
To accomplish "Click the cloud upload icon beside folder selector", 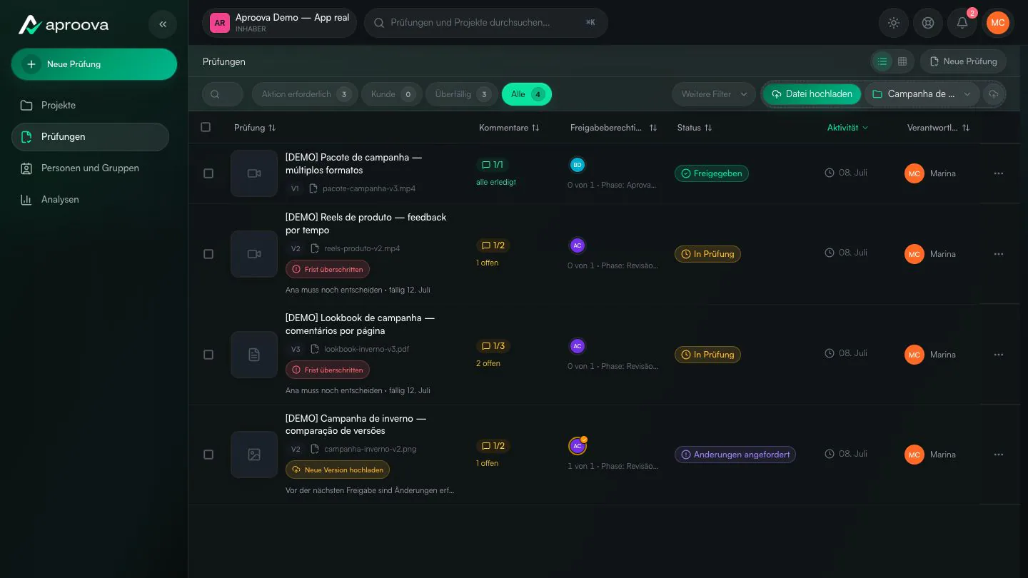I will coord(993,94).
